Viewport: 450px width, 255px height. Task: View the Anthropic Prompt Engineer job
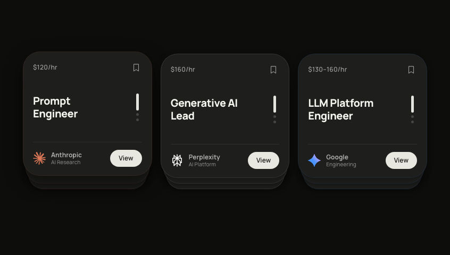(x=126, y=158)
